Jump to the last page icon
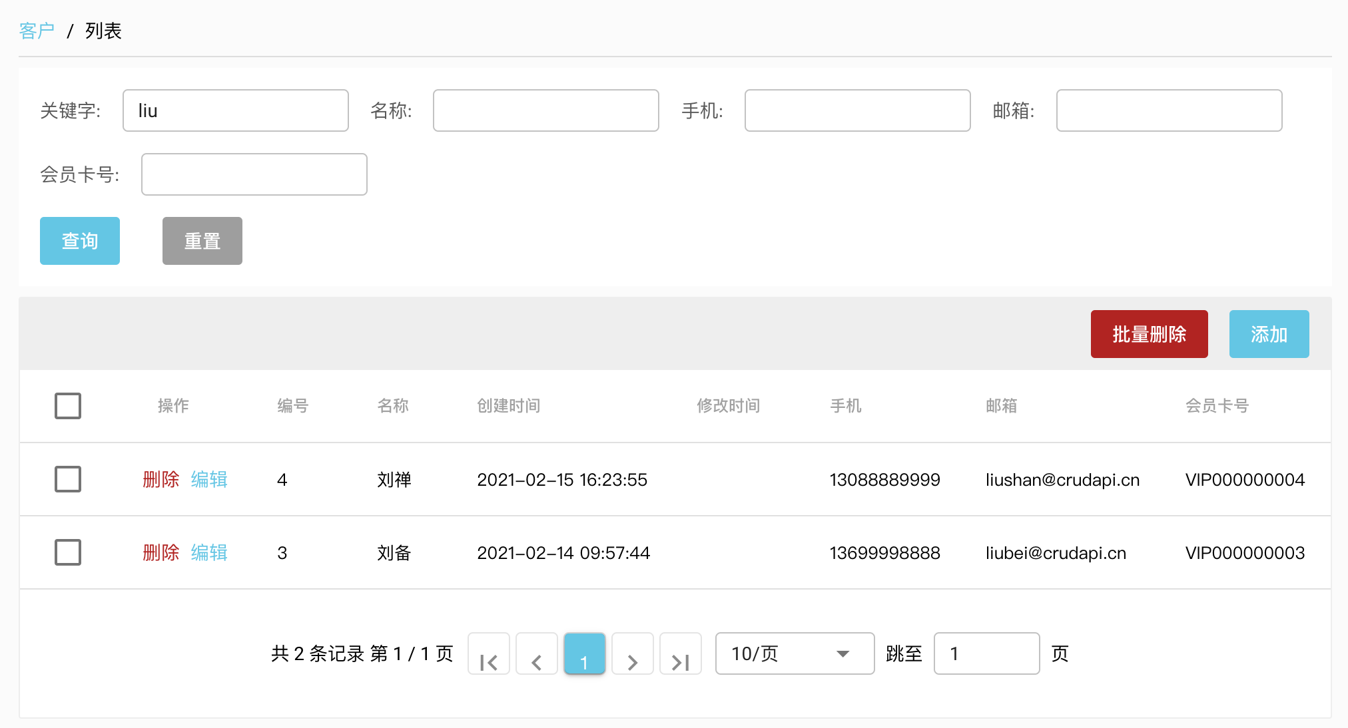 click(x=680, y=653)
